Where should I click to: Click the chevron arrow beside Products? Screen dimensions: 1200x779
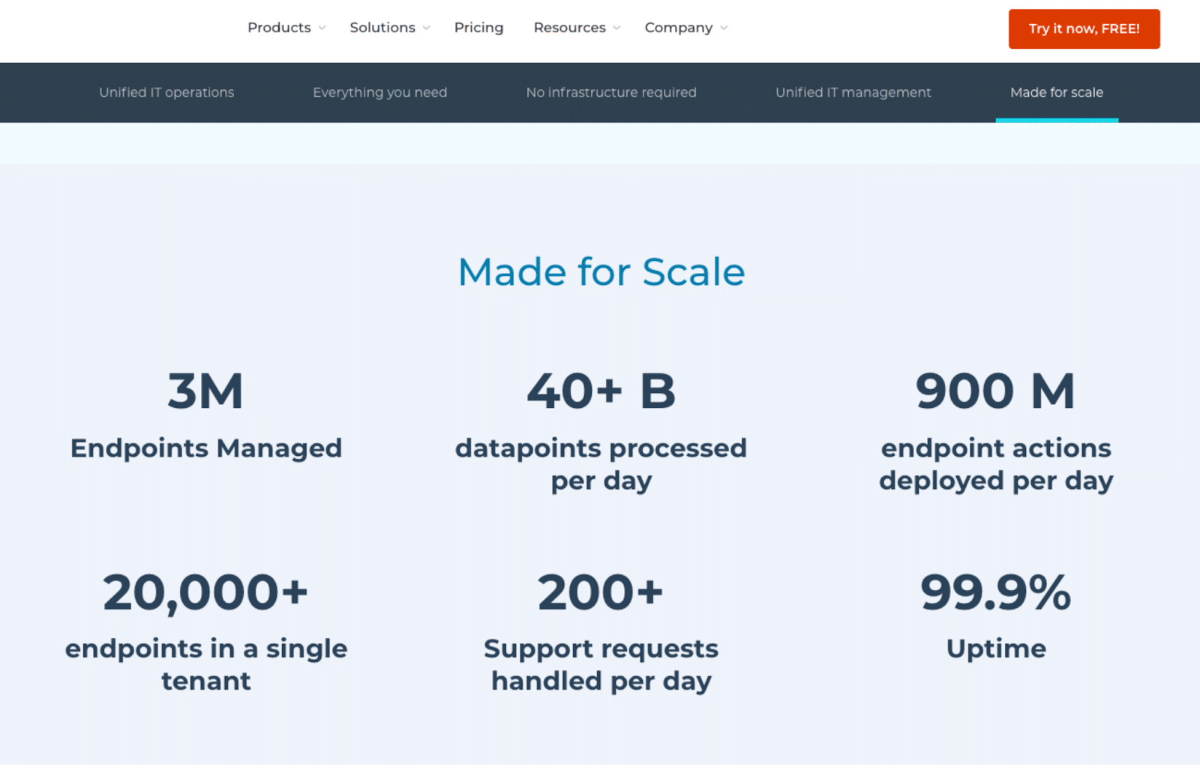(x=322, y=28)
